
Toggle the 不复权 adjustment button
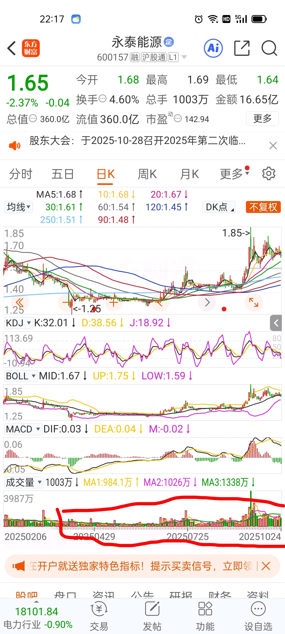click(x=263, y=207)
